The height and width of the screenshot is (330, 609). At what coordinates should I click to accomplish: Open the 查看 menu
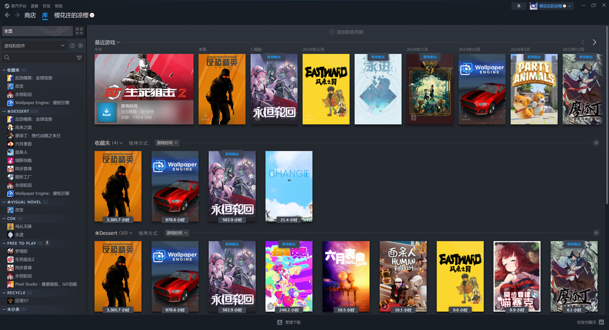[x=35, y=6]
